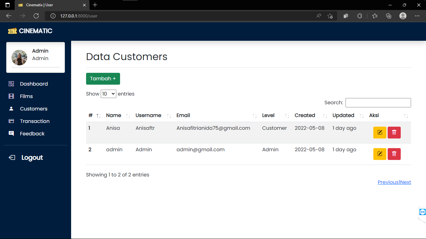Open the browser Extensions puzzle icon
The image size is (426, 239).
click(x=360, y=16)
